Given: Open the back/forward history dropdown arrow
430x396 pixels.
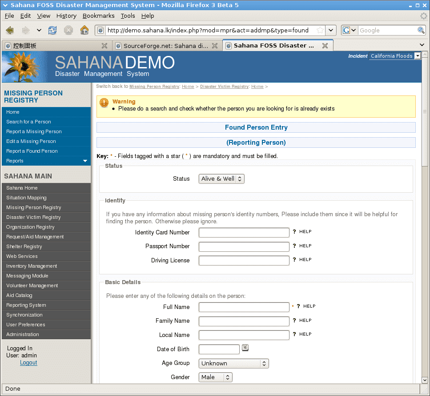Looking at the screenshot, I should [x=39, y=30].
